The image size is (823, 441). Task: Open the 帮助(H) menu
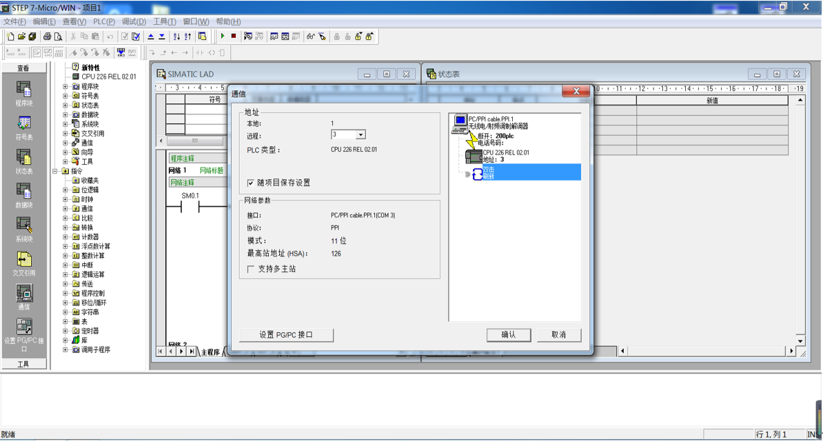pyautogui.click(x=228, y=21)
